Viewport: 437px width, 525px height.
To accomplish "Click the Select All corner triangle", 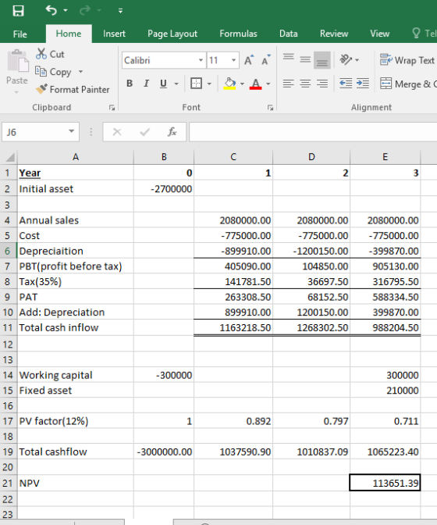I will 9,157.
